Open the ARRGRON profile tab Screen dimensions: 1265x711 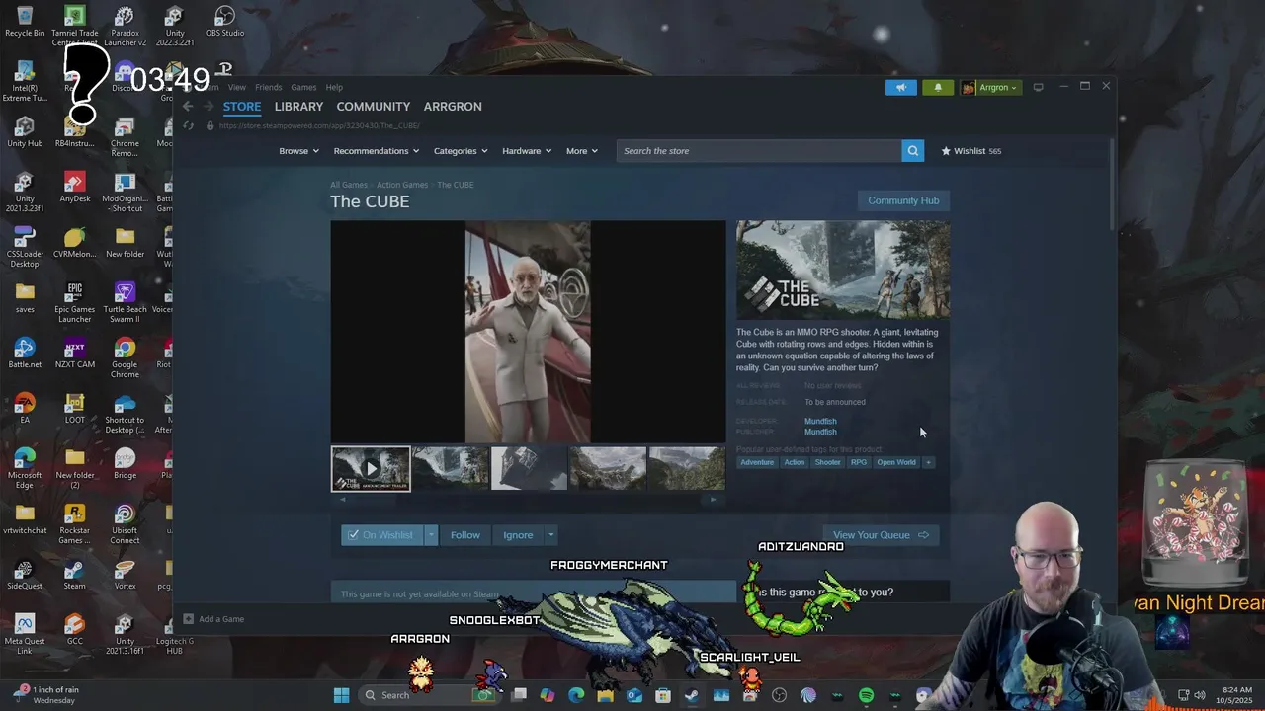click(453, 107)
